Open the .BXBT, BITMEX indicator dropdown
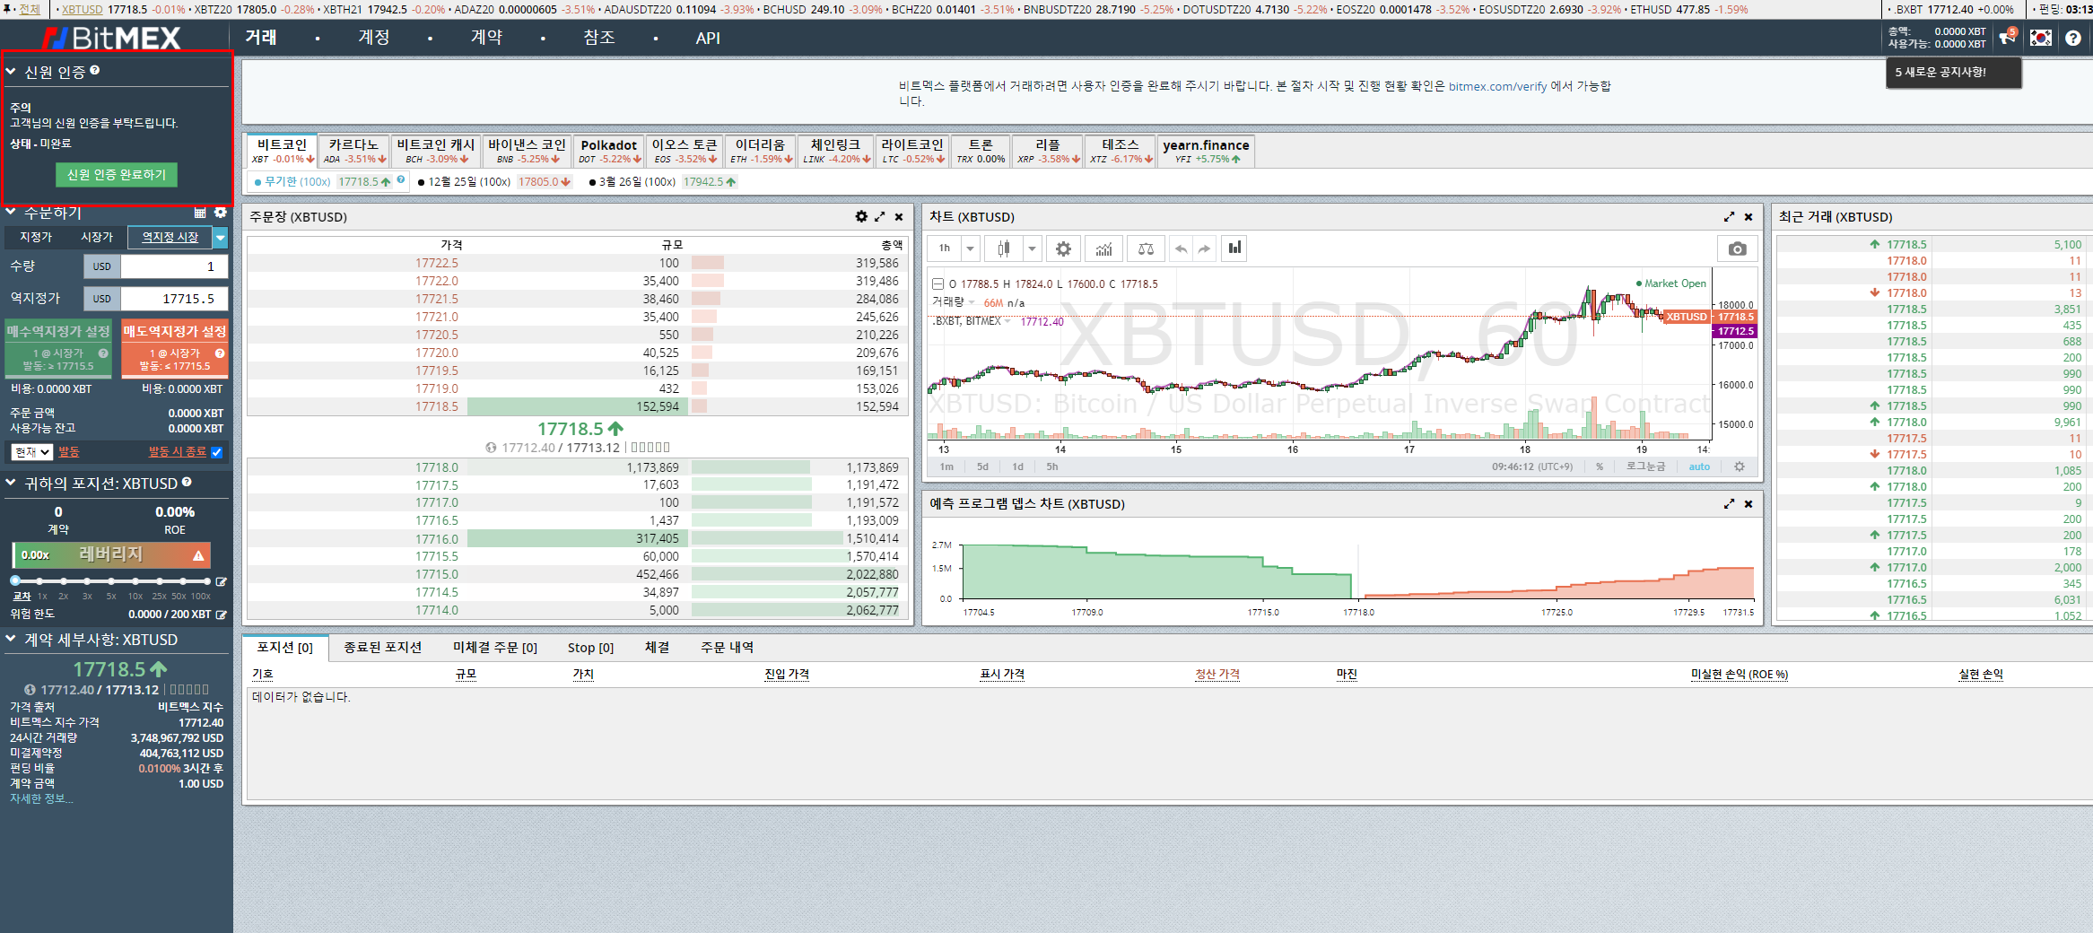The image size is (2093, 933). tap(1007, 321)
